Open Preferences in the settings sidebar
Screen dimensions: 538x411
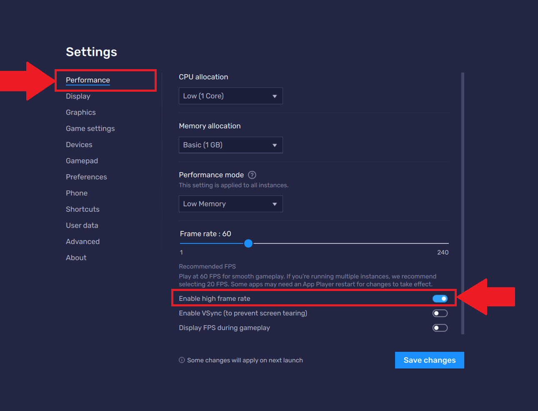(86, 177)
